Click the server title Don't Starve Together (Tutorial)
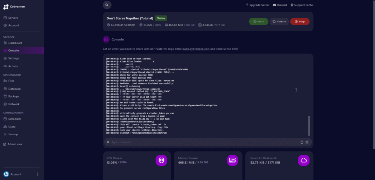Image resolution: width=375 pixels, height=180 pixels. click(x=130, y=18)
